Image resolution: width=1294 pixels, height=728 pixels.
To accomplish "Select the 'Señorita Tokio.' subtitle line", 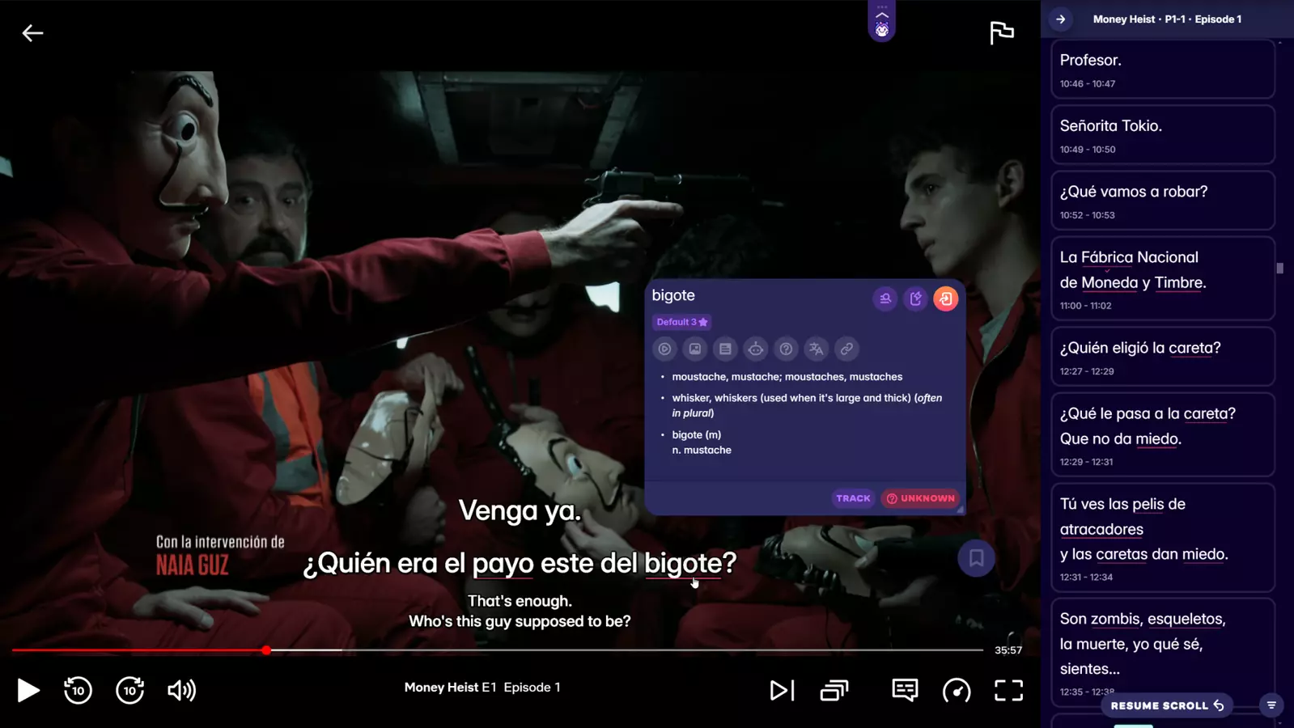I will click(1162, 135).
